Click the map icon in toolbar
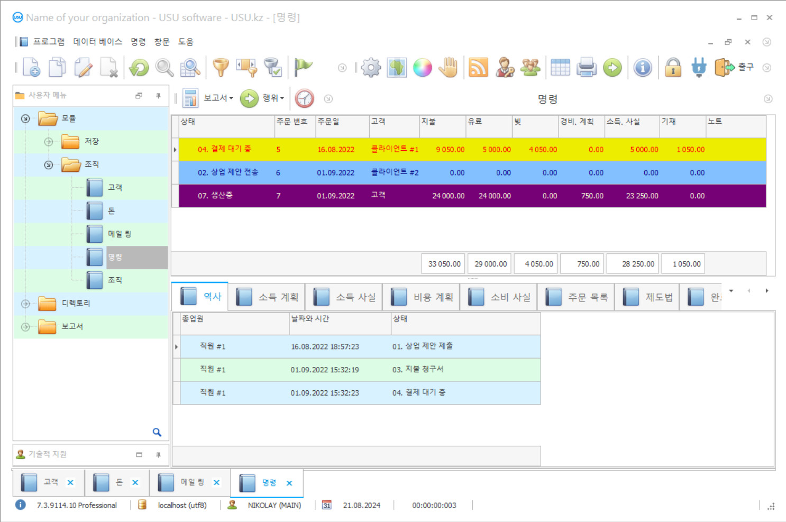Viewport: 786px width, 522px height. [397, 68]
